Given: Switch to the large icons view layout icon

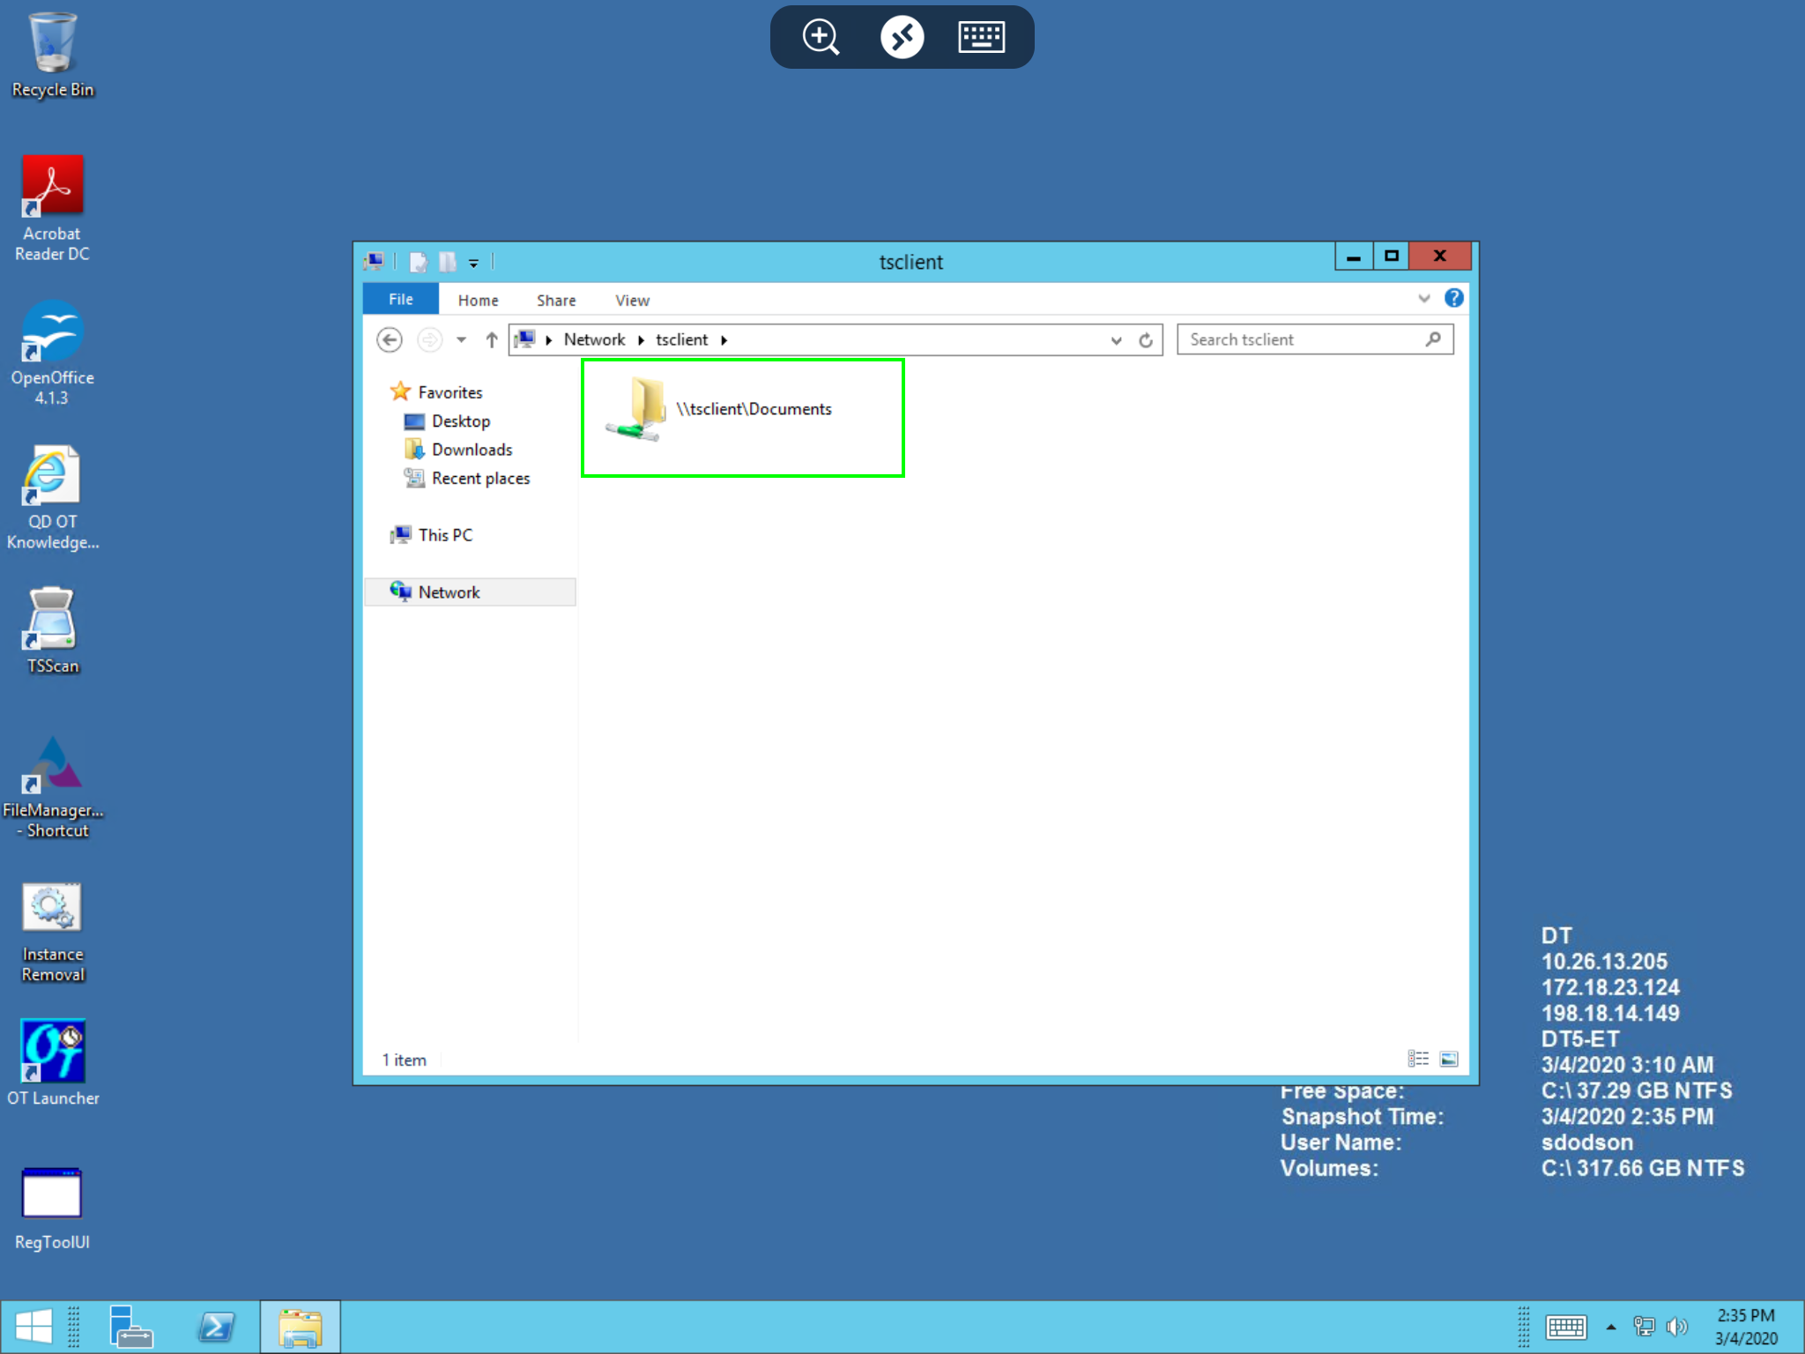Looking at the screenshot, I should coord(1448,1059).
